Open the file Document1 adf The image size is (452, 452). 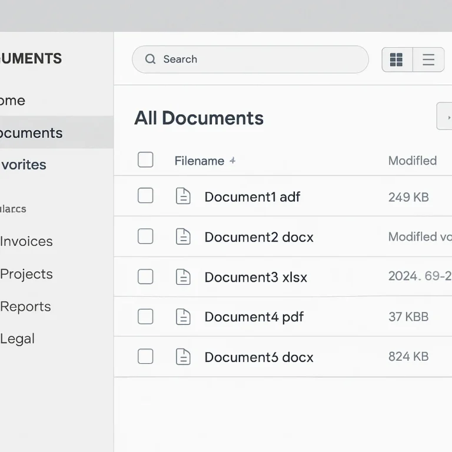pyautogui.click(x=252, y=197)
